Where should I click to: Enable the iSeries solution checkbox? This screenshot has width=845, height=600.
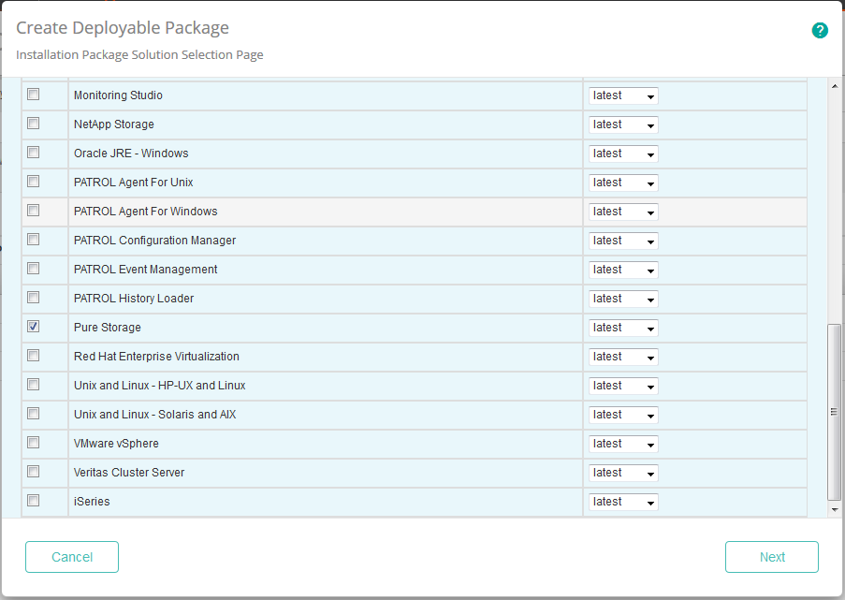click(x=33, y=501)
